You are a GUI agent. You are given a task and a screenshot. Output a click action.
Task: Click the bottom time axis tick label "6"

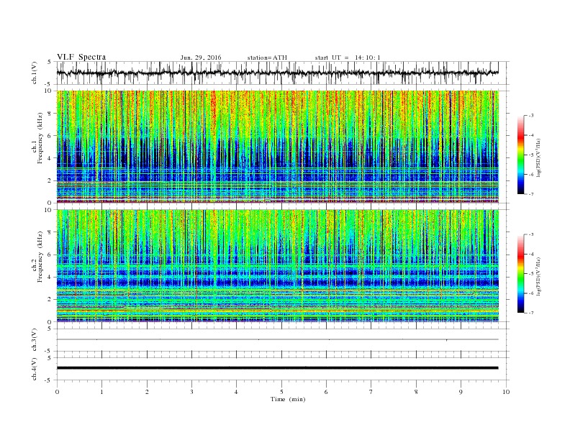point(326,392)
